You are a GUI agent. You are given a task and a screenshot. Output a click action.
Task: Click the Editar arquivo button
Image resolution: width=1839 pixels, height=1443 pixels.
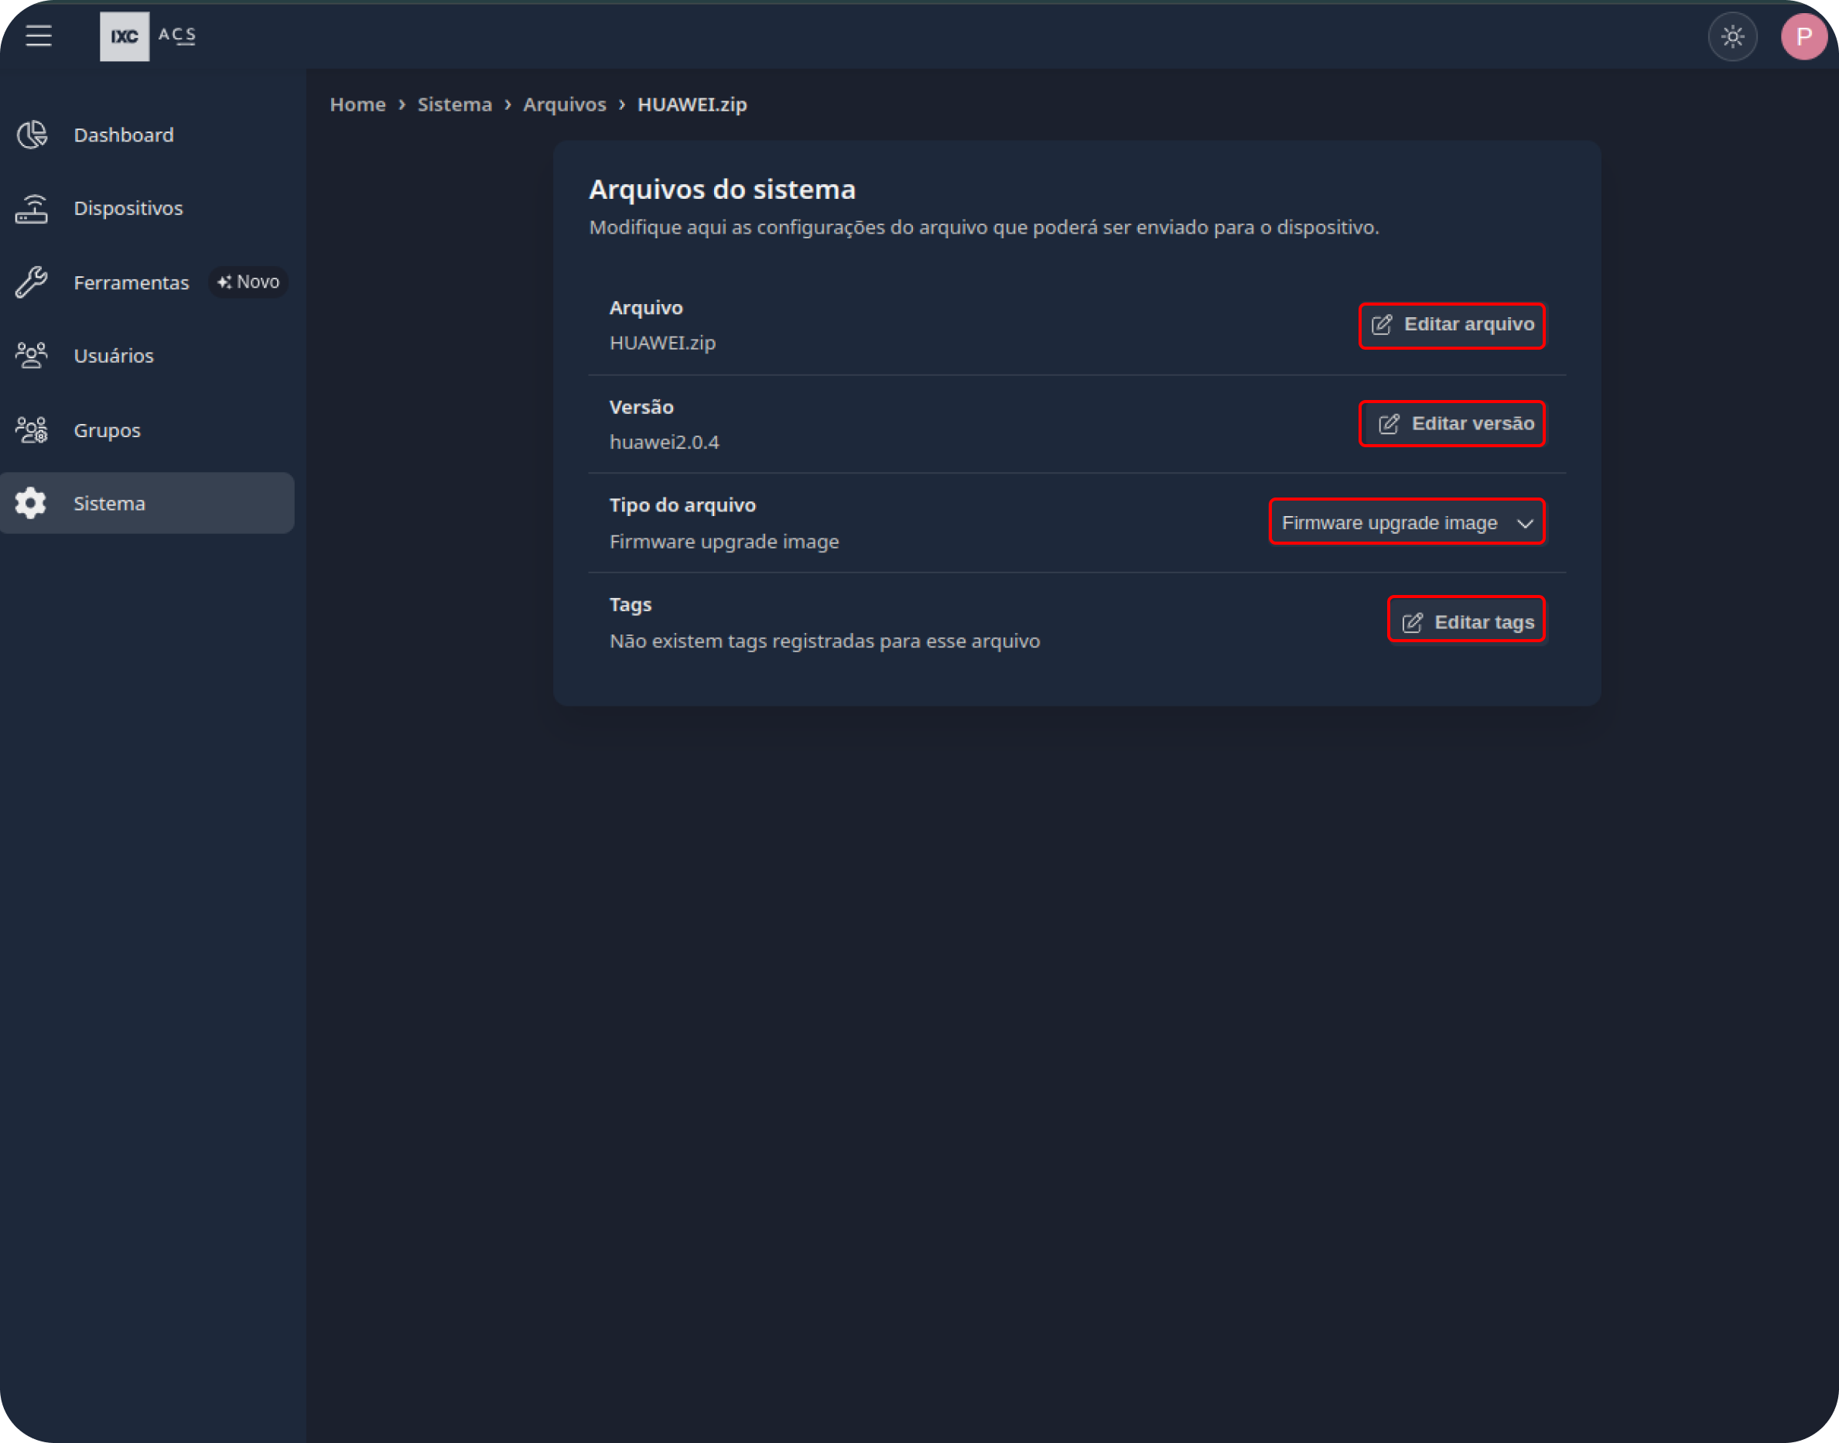[1451, 324]
